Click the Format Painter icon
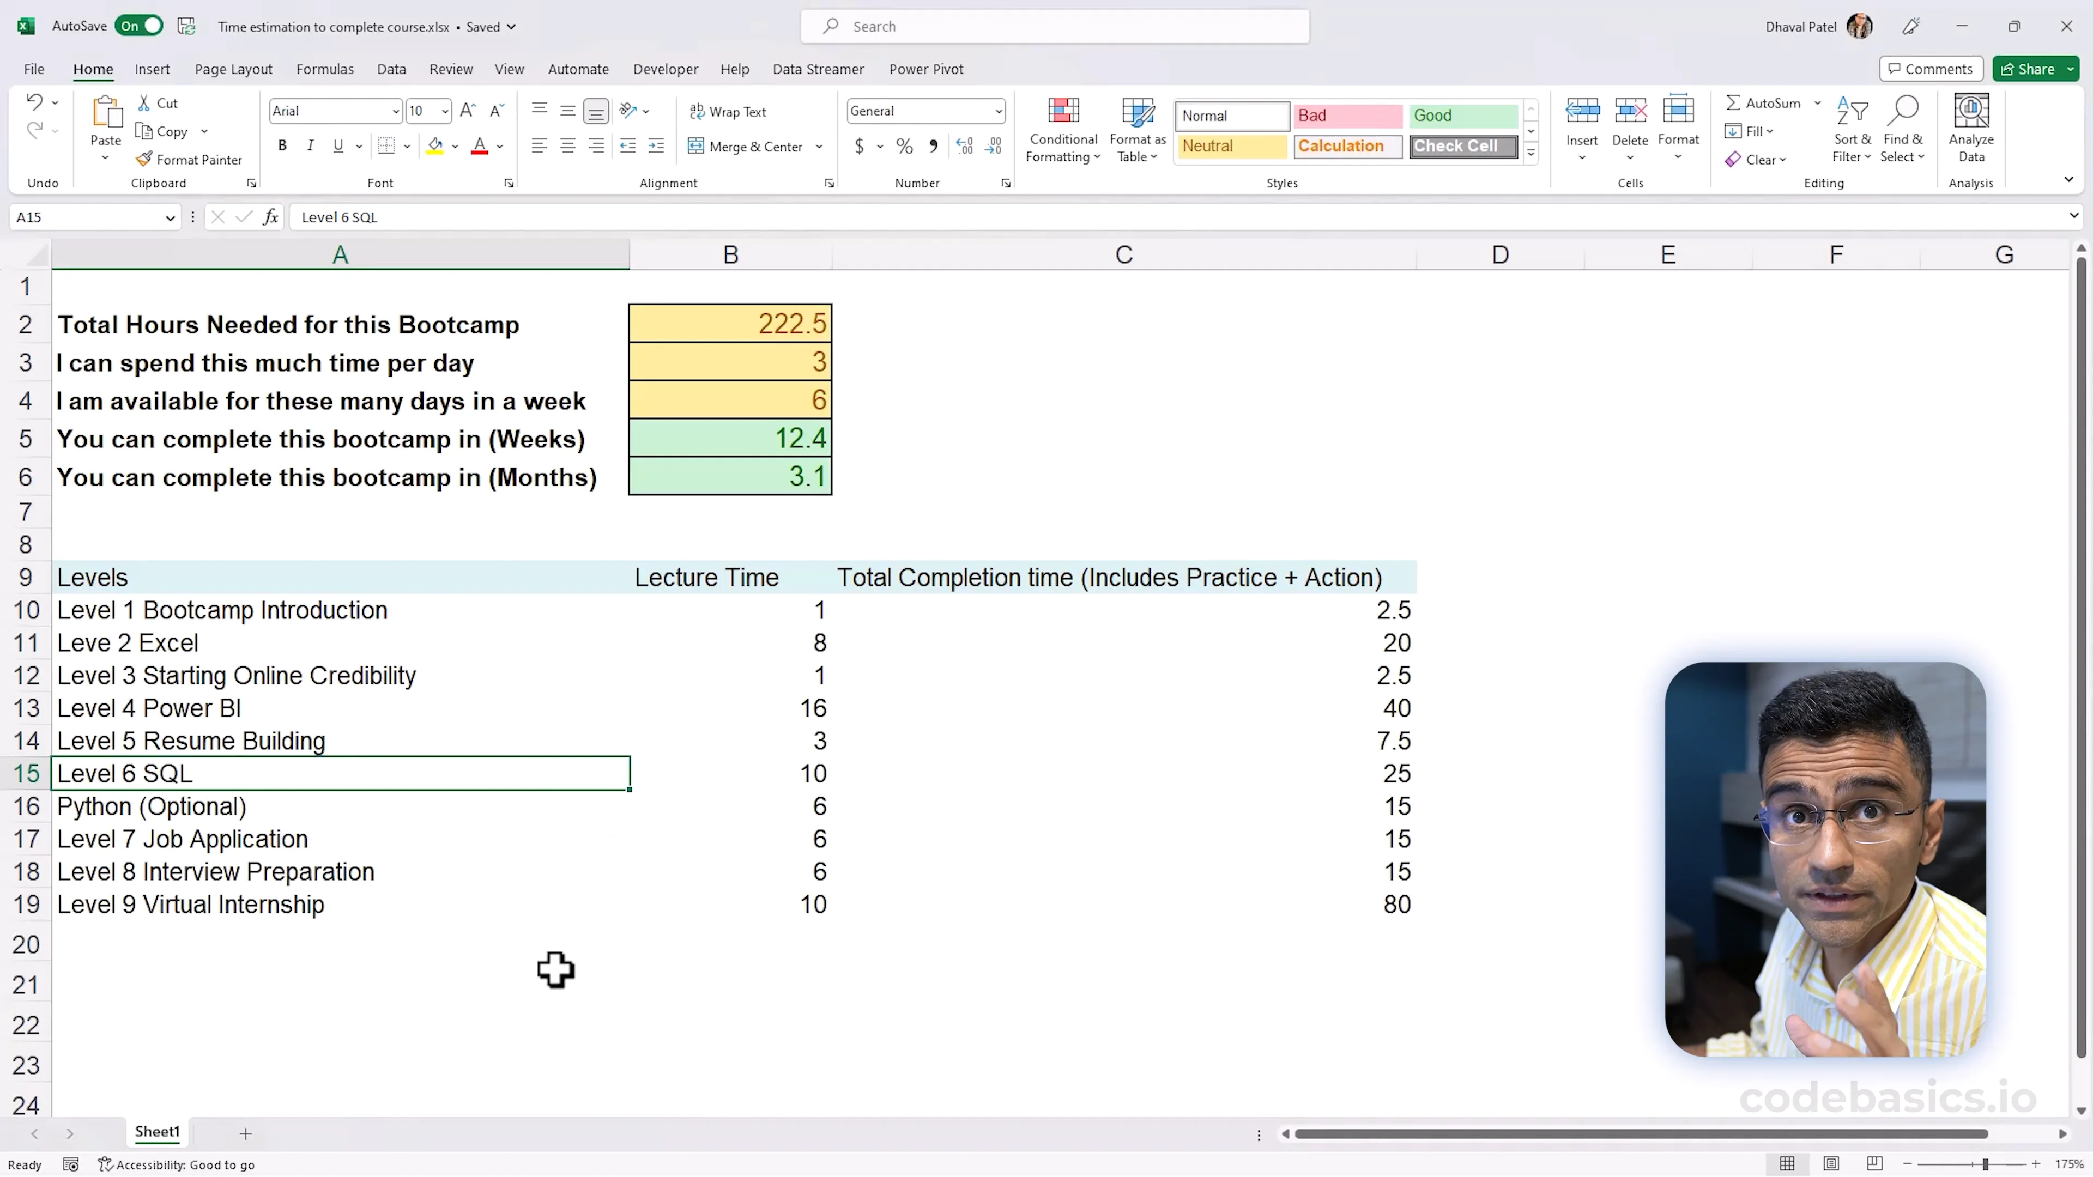Image resolution: width=2093 pixels, height=1177 pixels. pyautogui.click(x=144, y=159)
